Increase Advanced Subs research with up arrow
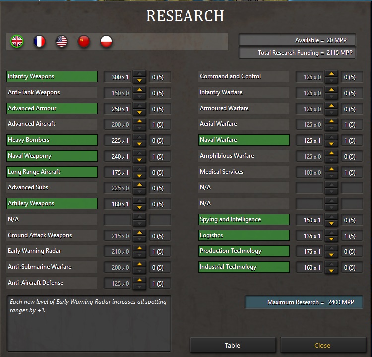The height and width of the screenshot is (357, 372). tap(139, 184)
